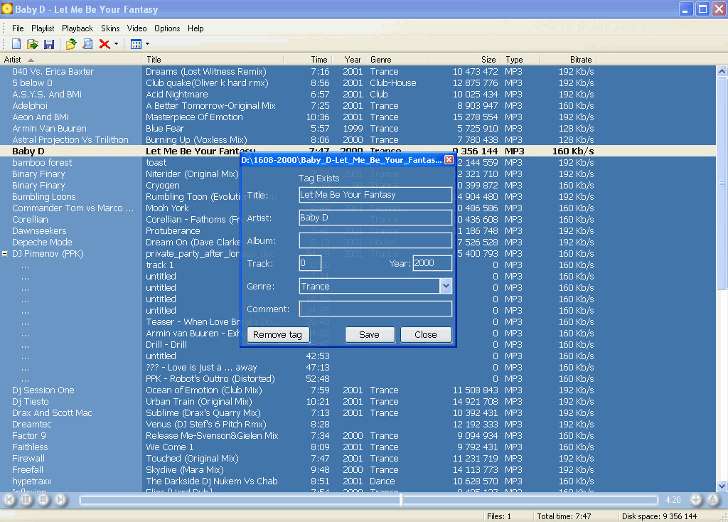Open the search magnifier toolbar icon
The image size is (728, 522).
click(x=87, y=44)
